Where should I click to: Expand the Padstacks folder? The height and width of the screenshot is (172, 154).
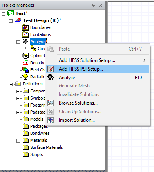pyautogui.click(x=18, y=112)
